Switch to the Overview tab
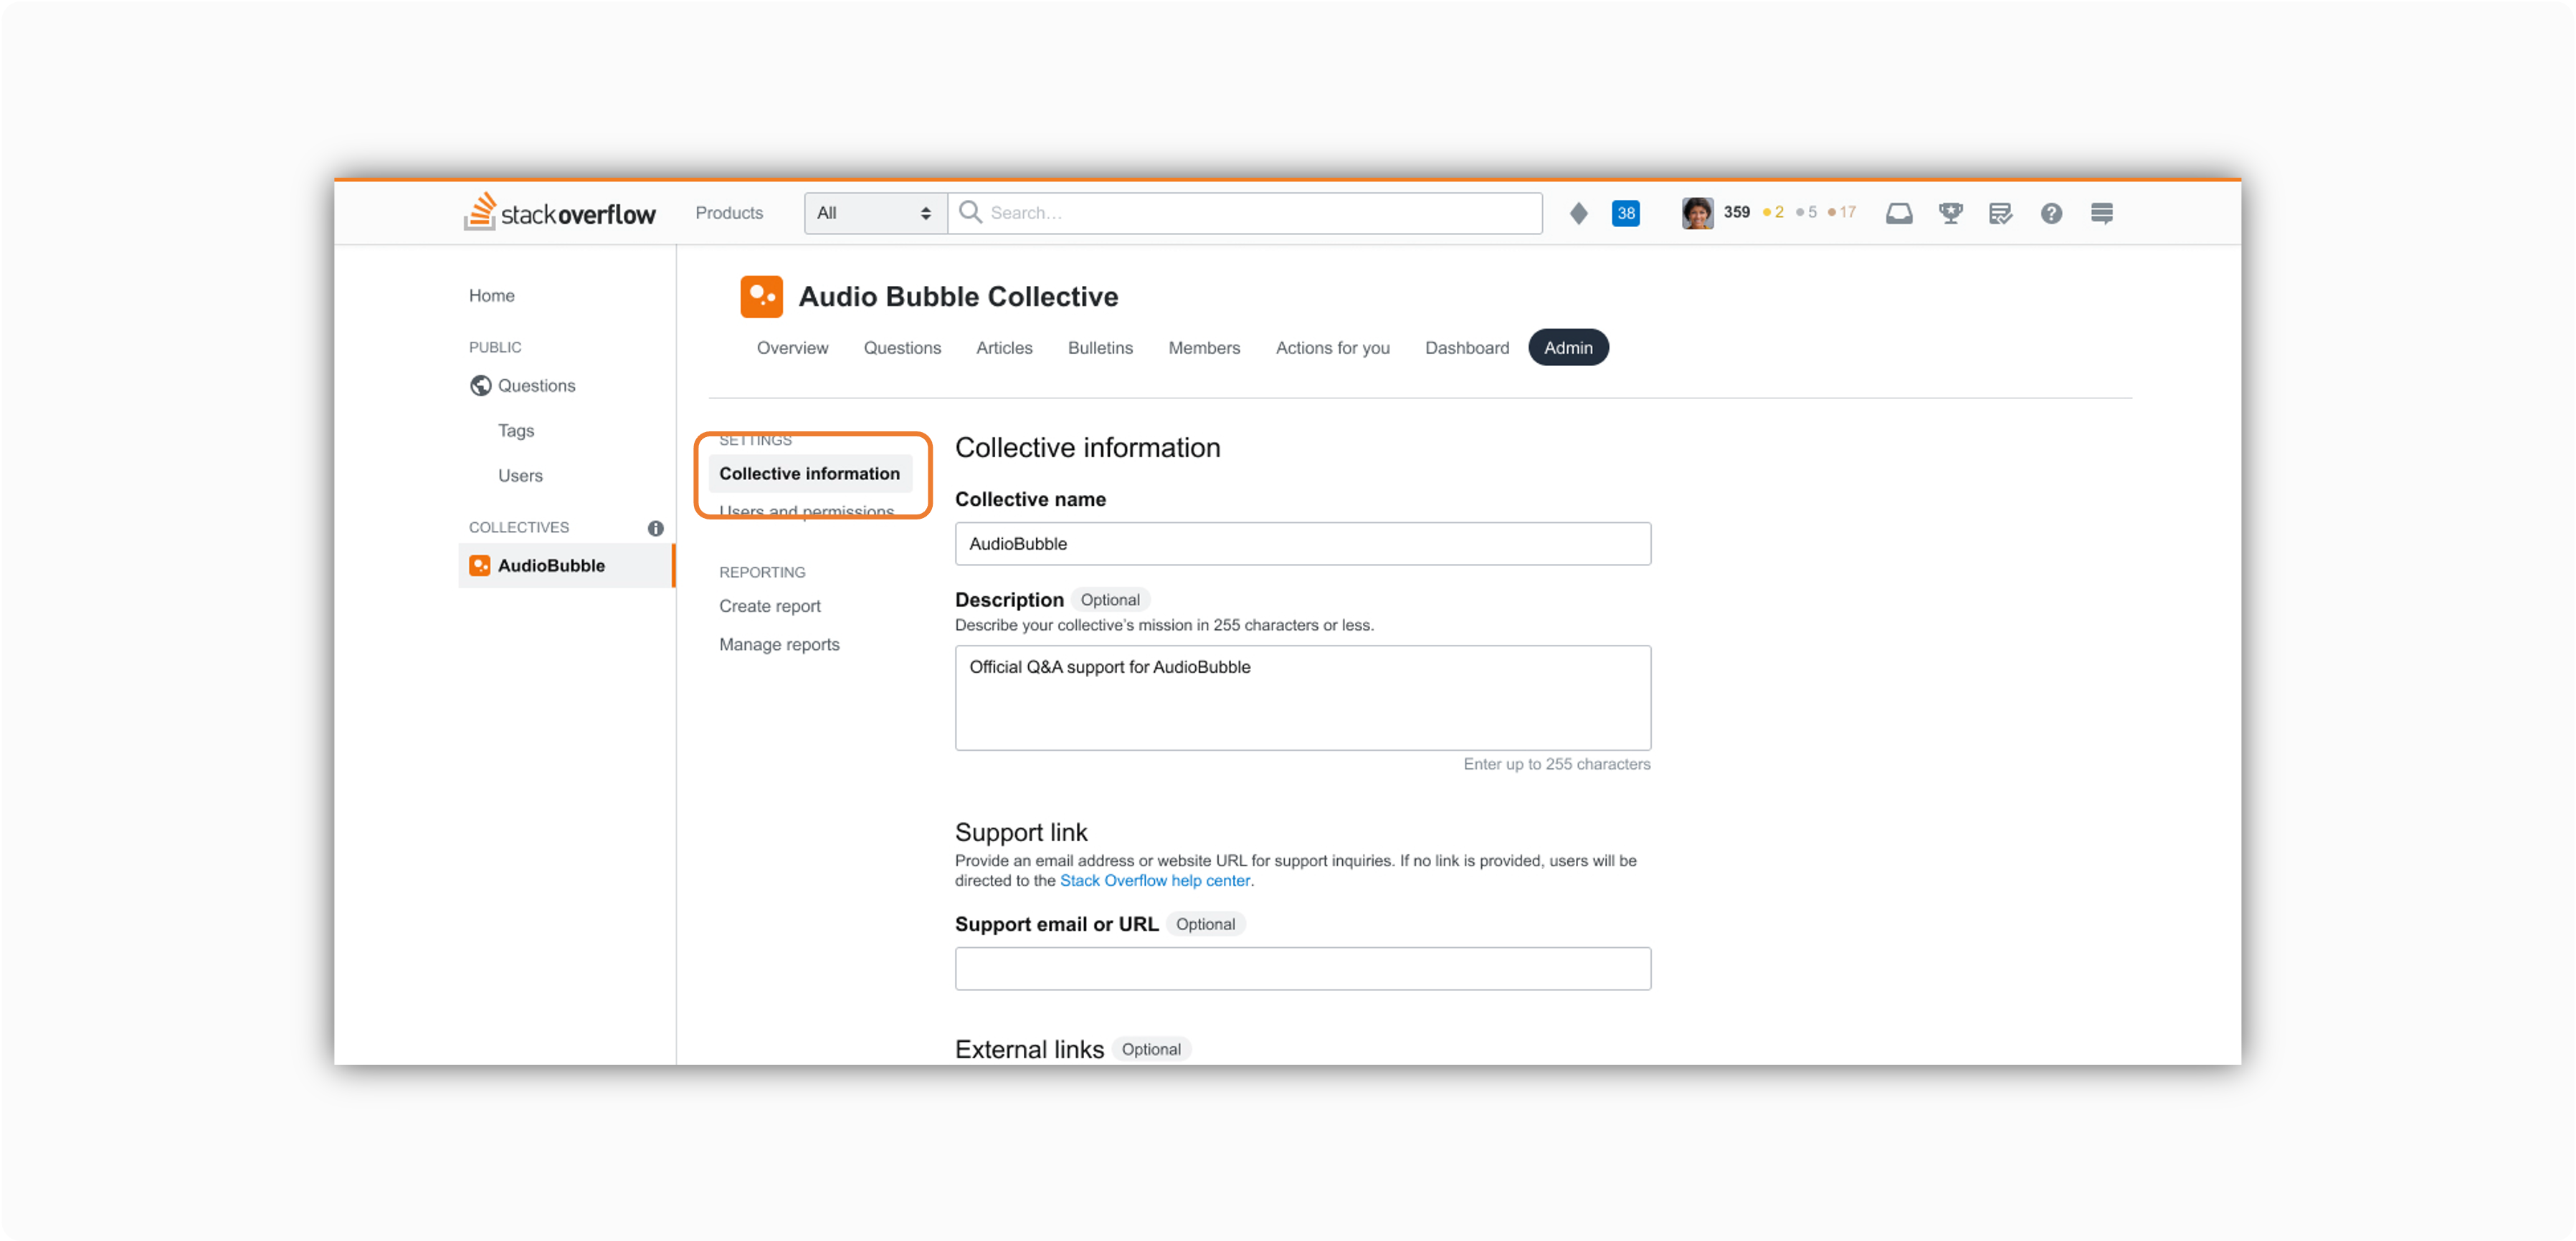The image size is (2576, 1241). [792, 348]
